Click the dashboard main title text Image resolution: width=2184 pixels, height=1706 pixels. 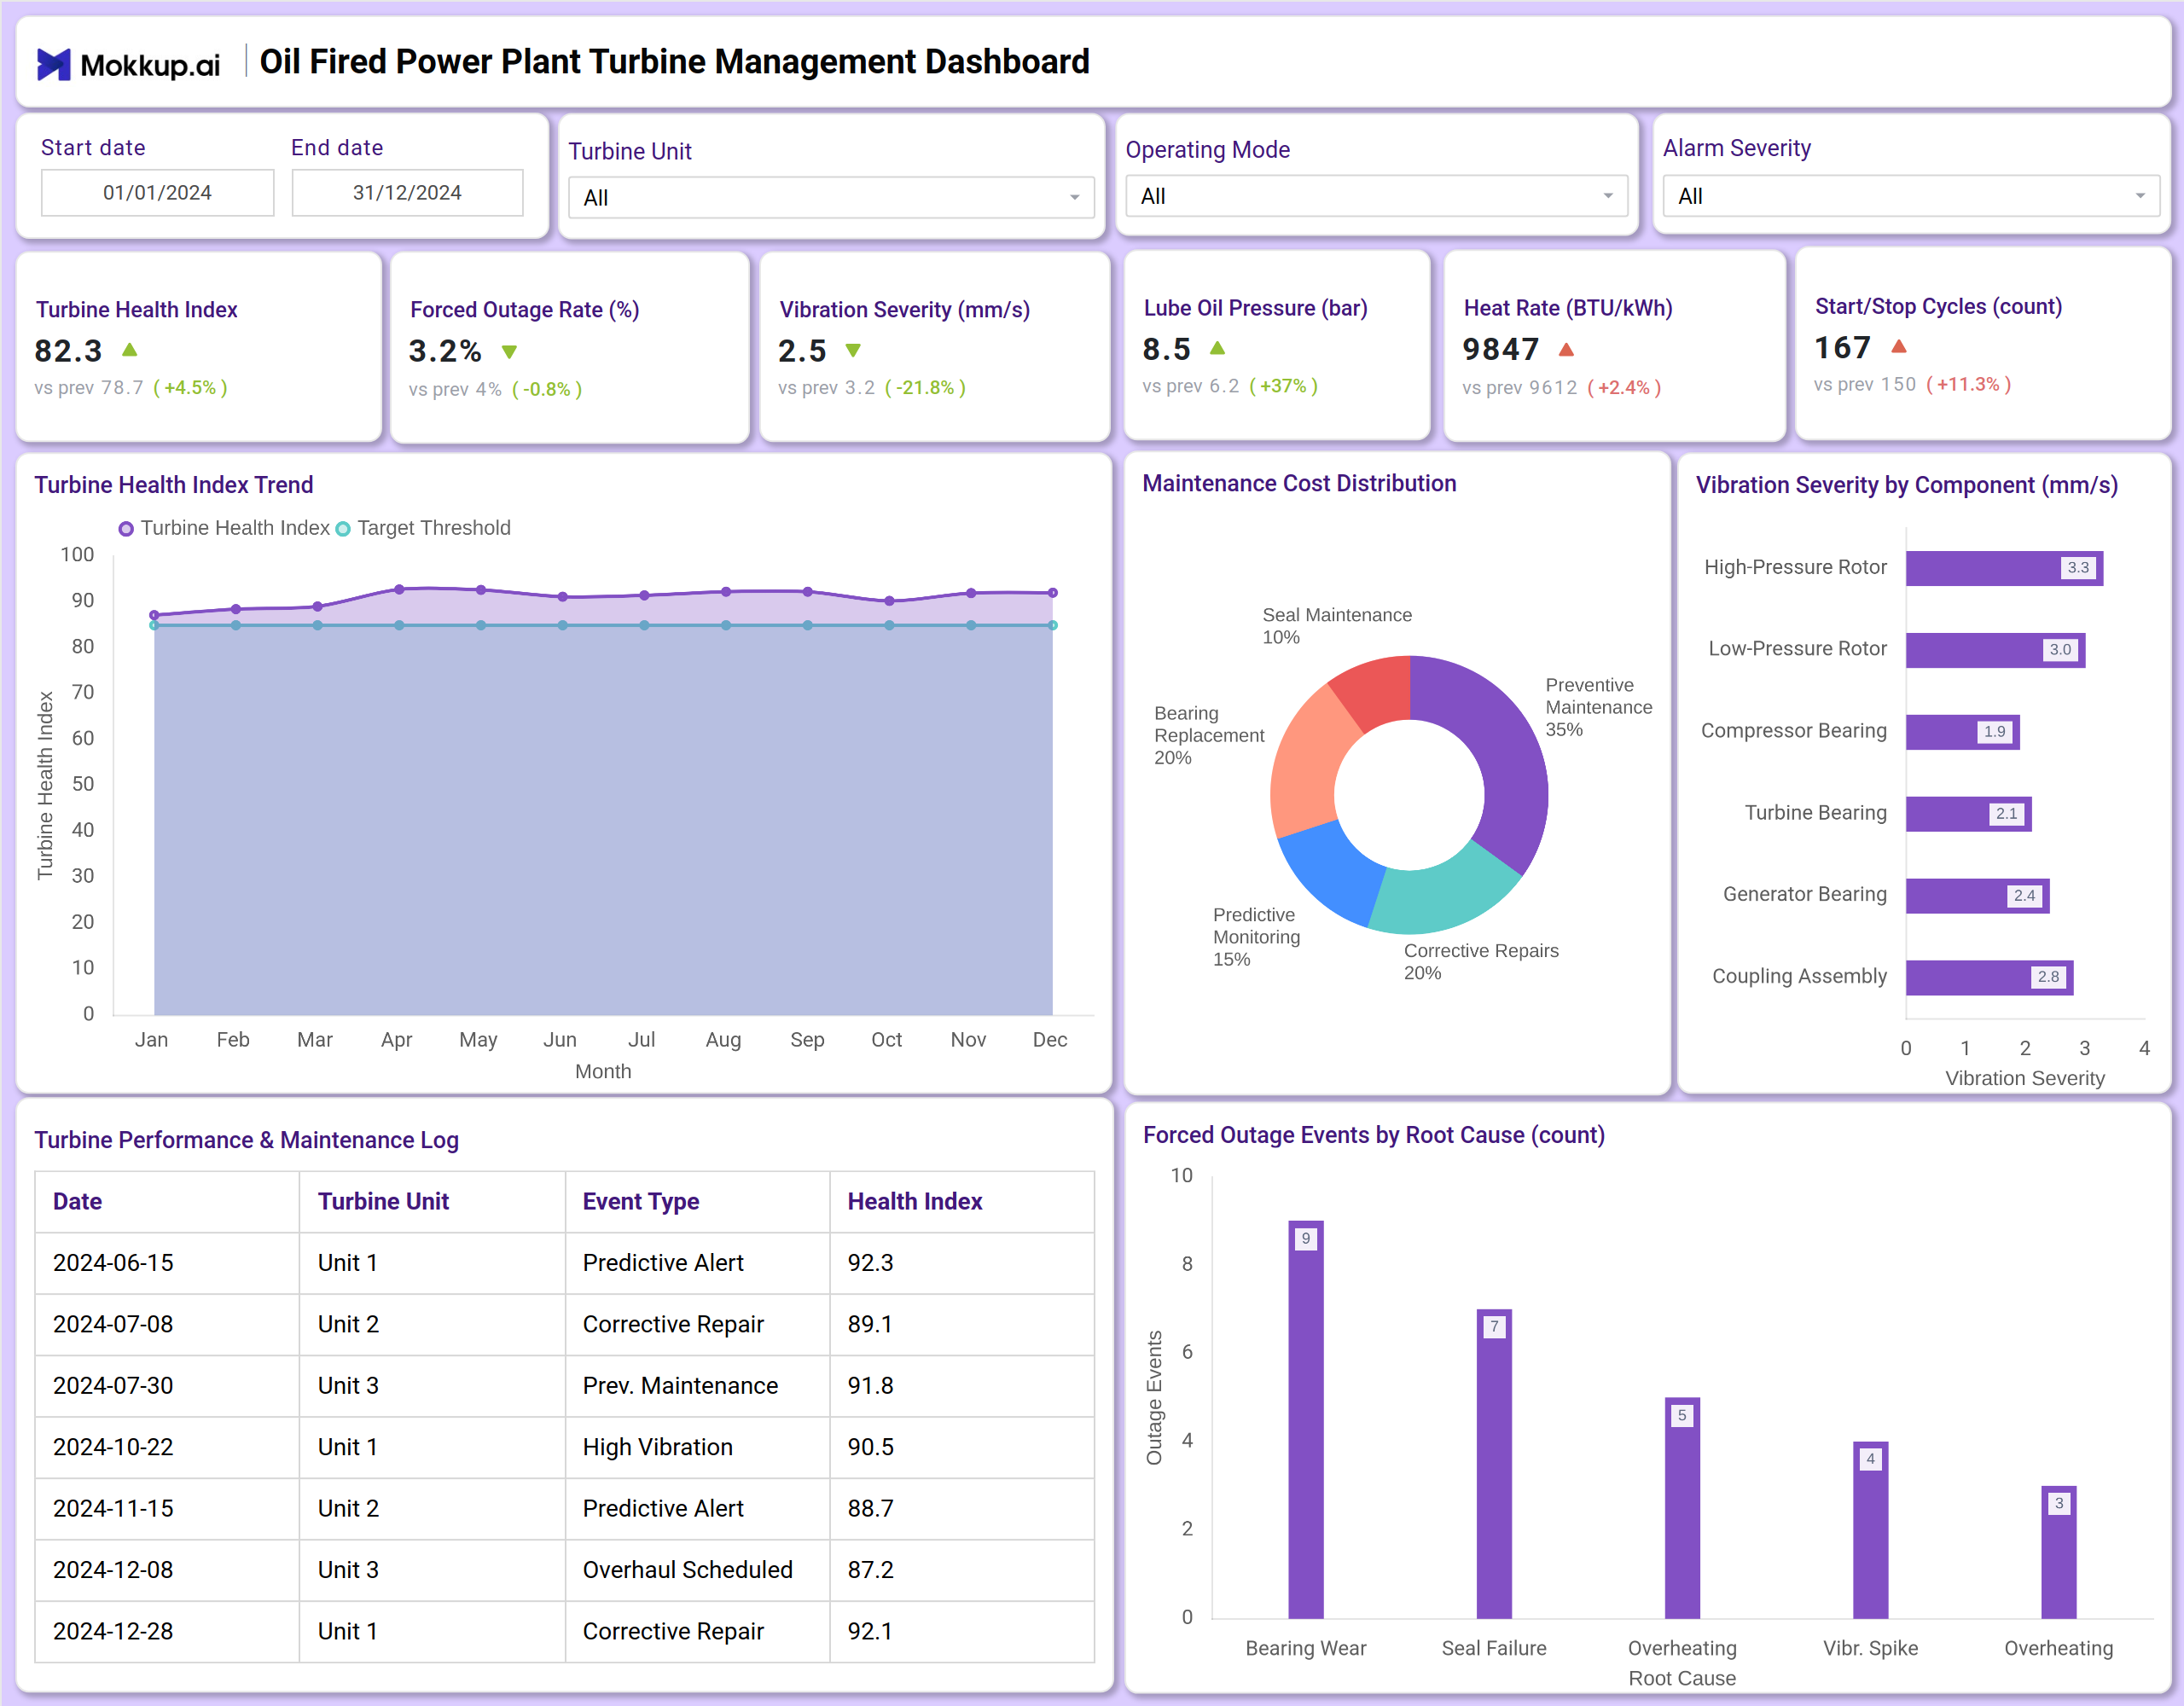(x=674, y=62)
